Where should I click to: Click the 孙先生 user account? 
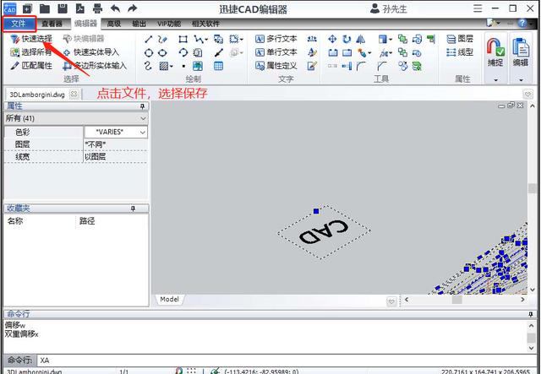pos(389,8)
